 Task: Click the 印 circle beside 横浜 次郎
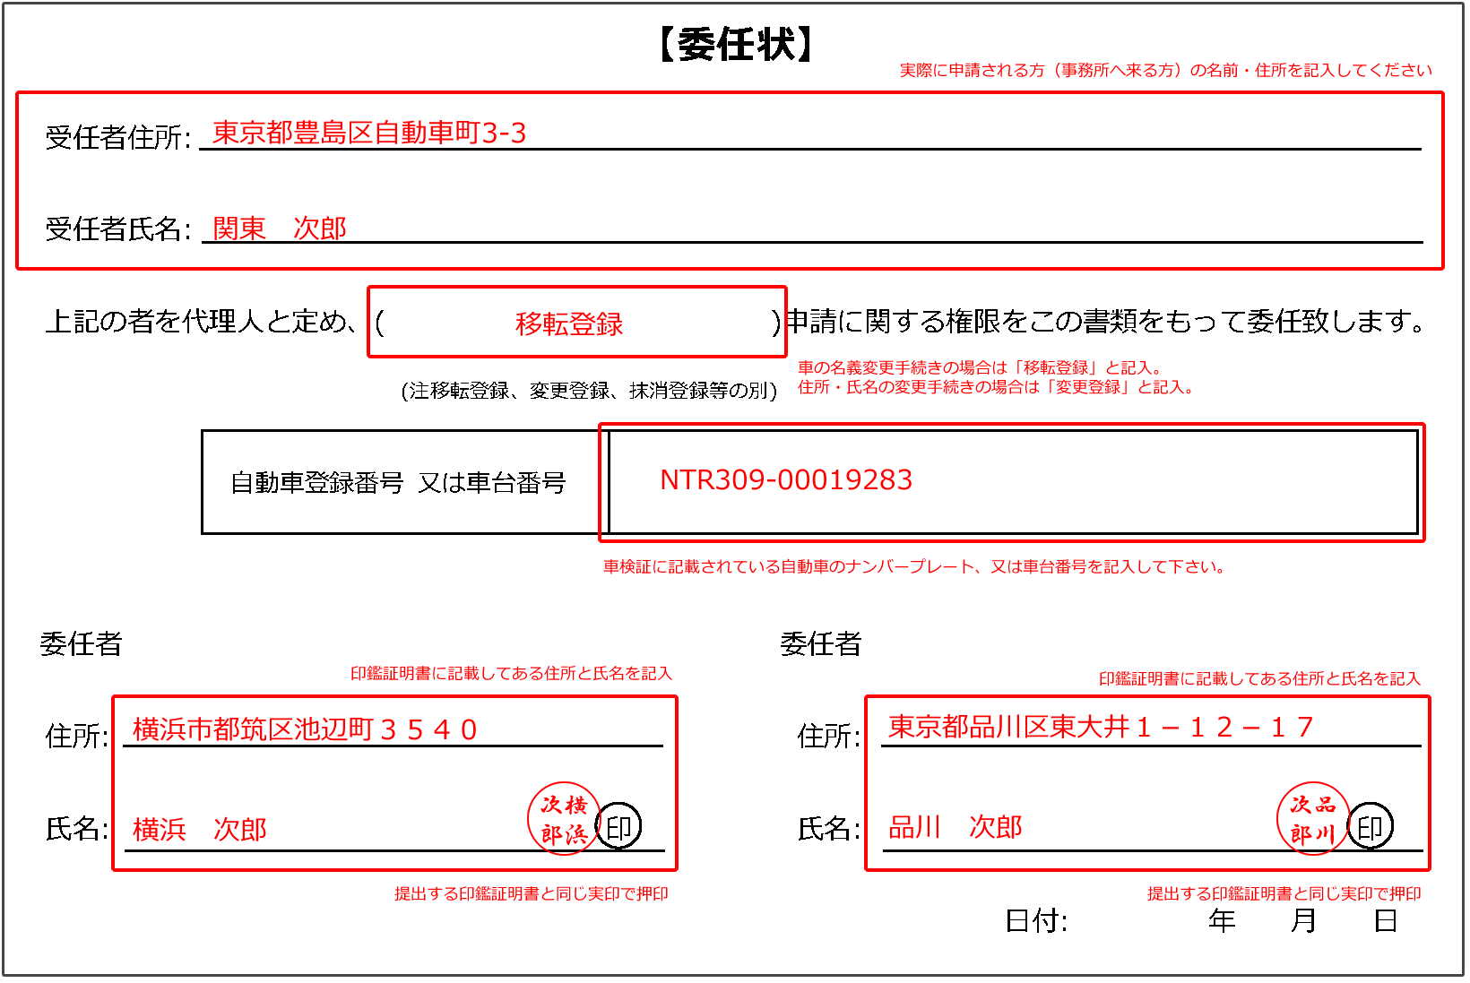point(618,826)
